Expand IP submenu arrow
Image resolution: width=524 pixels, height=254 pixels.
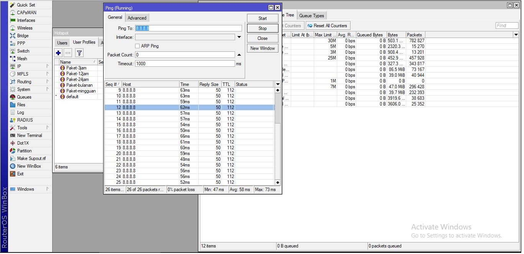[48, 66]
